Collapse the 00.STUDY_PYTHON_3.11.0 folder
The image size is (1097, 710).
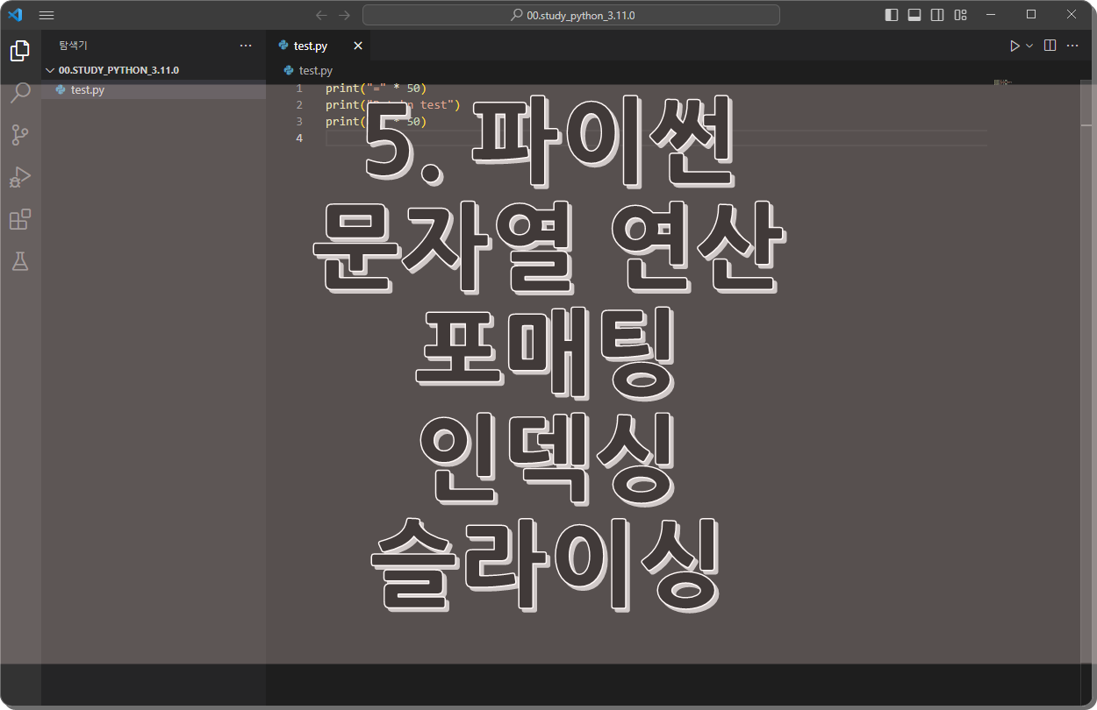[50, 70]
